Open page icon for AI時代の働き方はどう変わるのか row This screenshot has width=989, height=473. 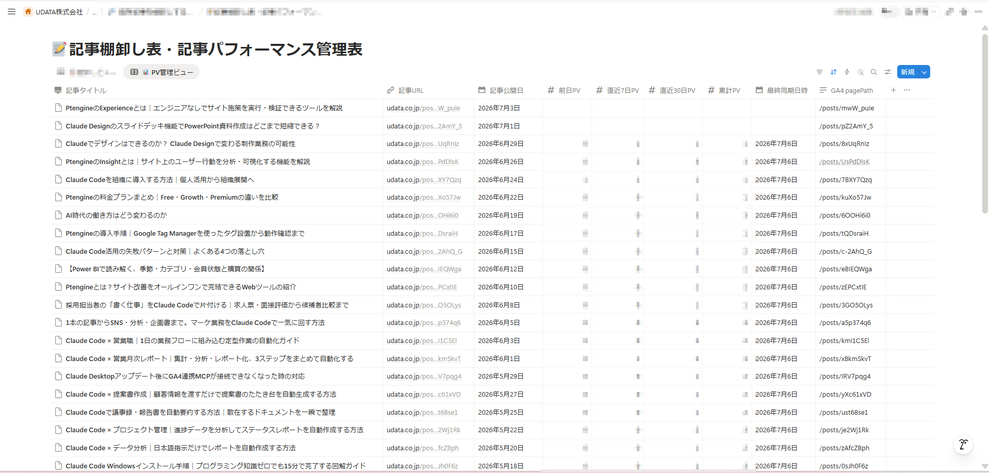click(58, 215)
